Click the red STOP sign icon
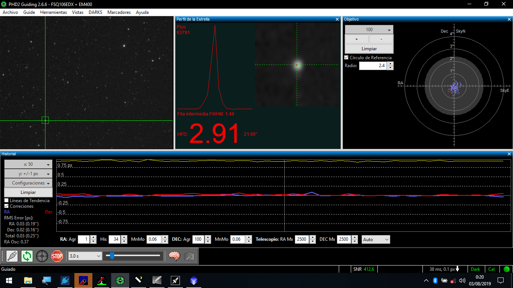The width and height of the screenshot is (513, 288). tap(57, 256)
